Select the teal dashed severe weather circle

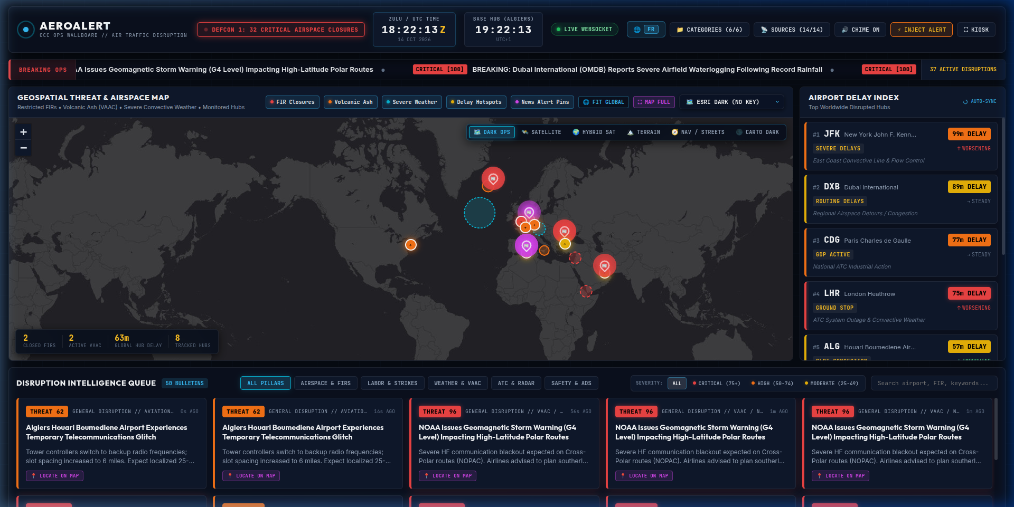tap(480, 213)
